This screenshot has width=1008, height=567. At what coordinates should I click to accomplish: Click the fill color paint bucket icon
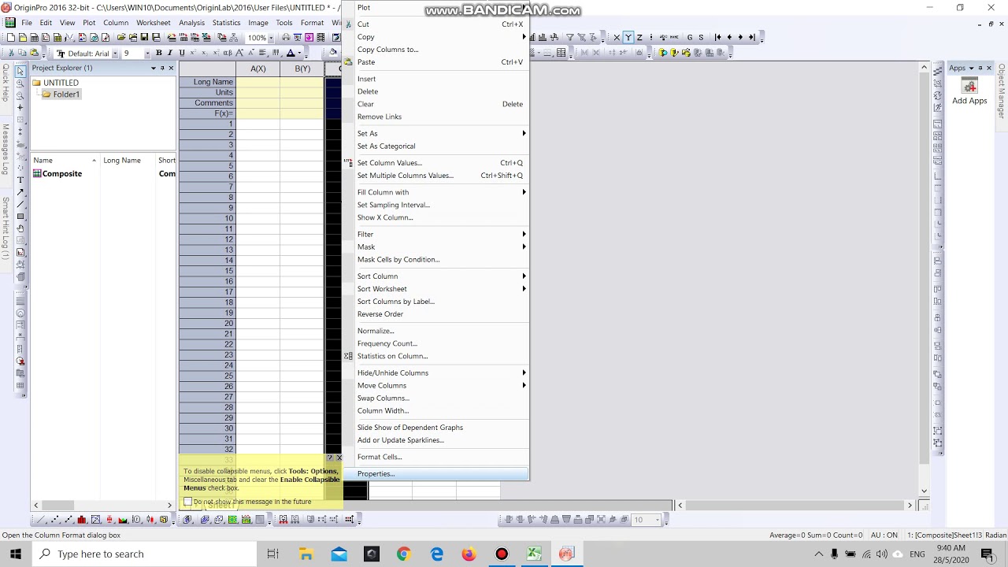[x=332, y=54]
